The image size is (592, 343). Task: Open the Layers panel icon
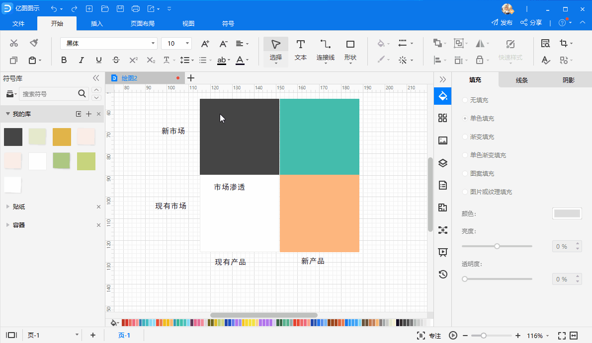click(x=443, y=163)
